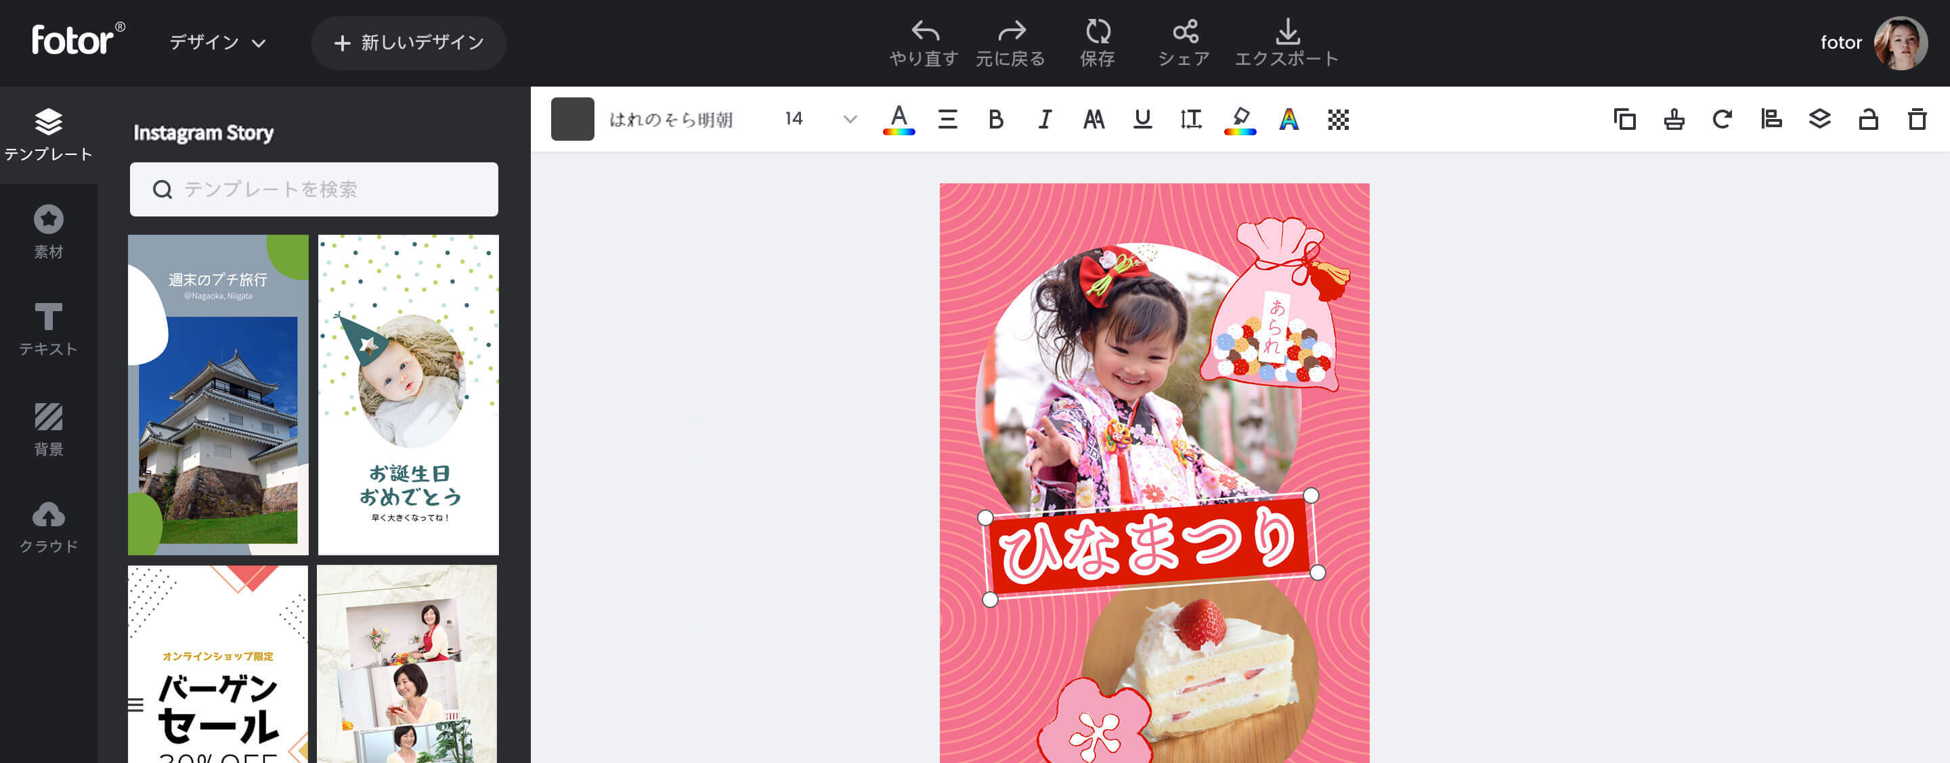This screenshot has height=763, width=1950.
Task: Select the テキスト sidebar tab
Action: (49, 329)
